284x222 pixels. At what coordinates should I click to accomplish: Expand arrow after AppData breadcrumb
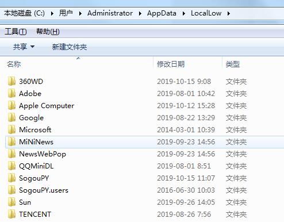pos(184,13)
